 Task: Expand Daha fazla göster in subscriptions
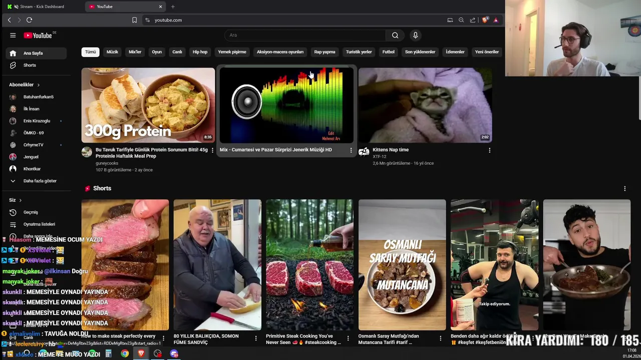(x=34, y=181)
